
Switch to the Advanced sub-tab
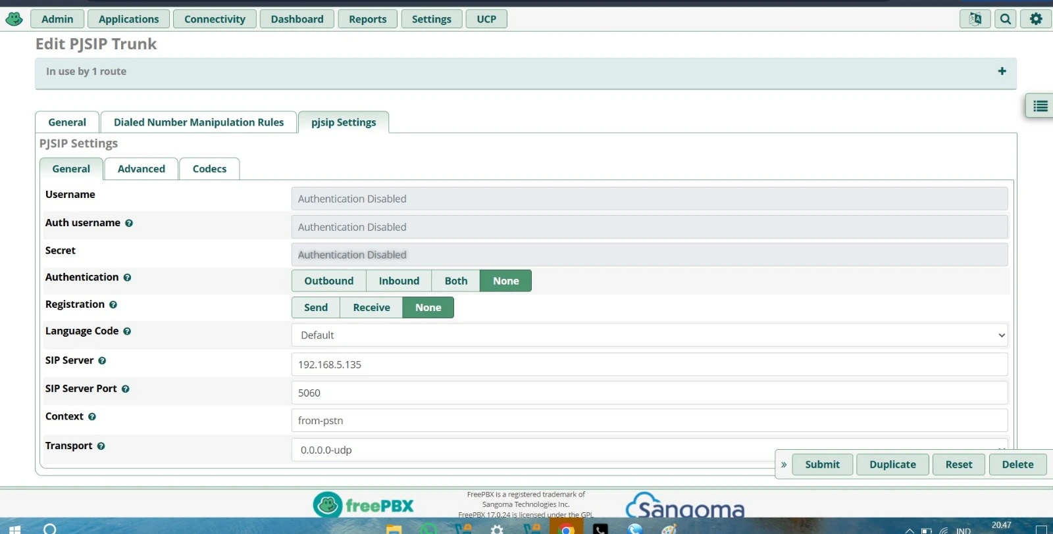pyautogui.click(x=141, y=169)
